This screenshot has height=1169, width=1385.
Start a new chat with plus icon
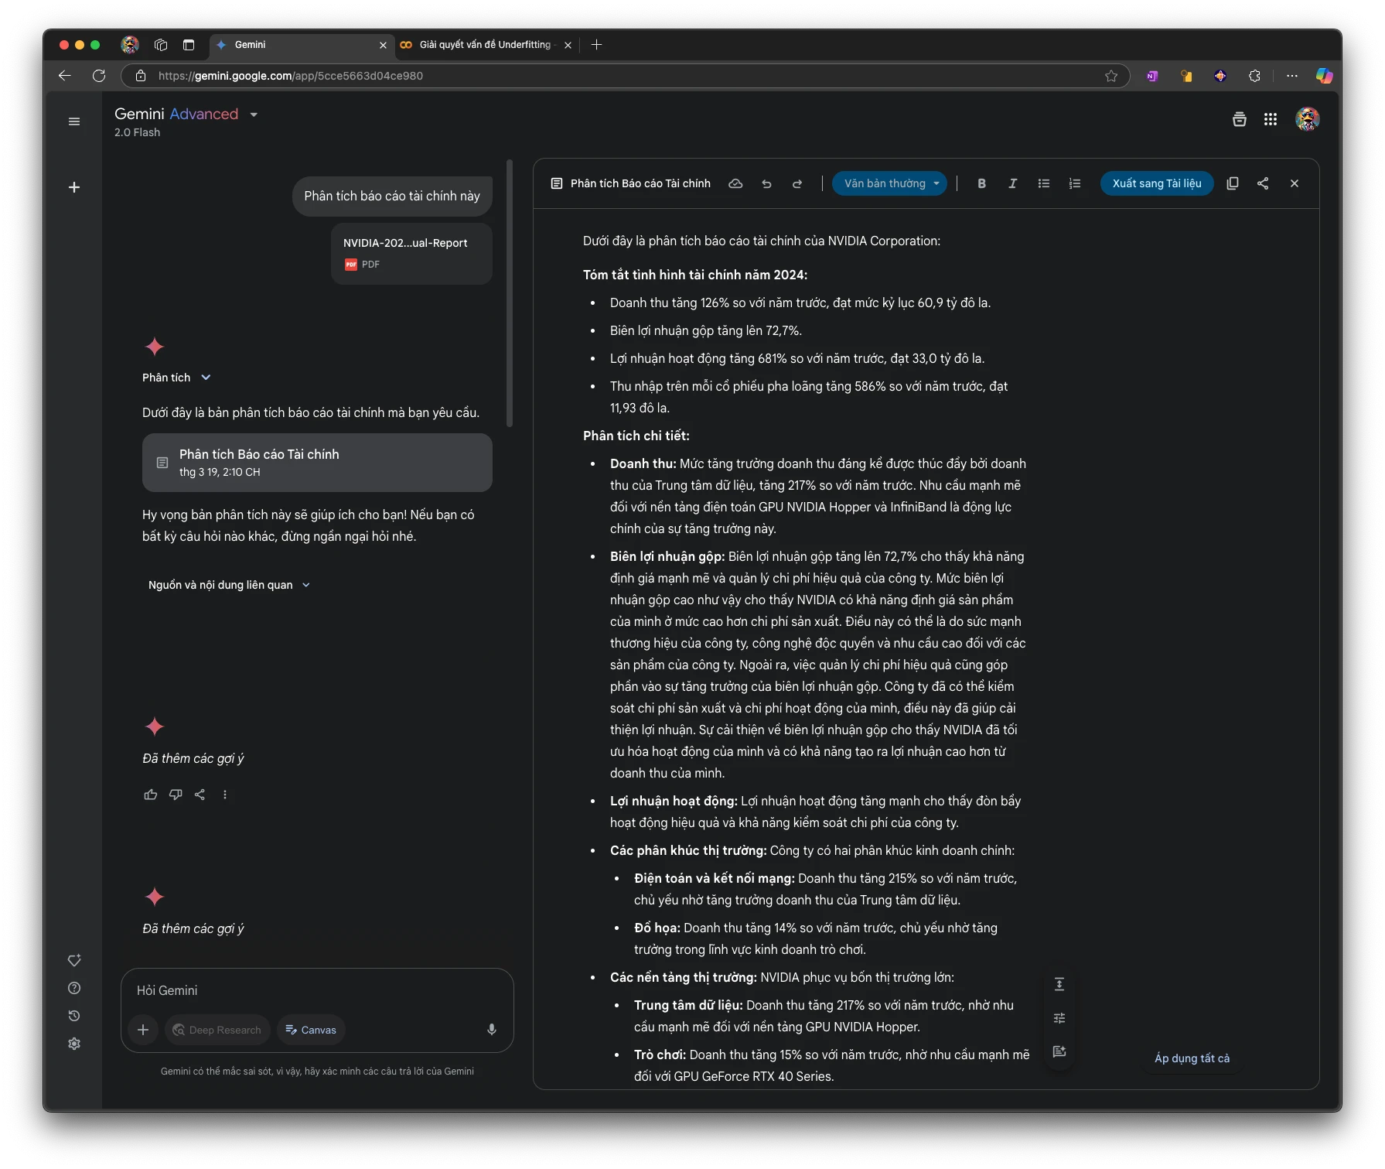click(74, 187)
